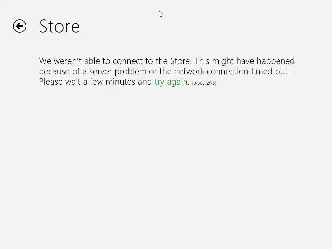332x249 pixels.
Task: Click 'Please wait a few minutes' text
Action: (87, 82)
